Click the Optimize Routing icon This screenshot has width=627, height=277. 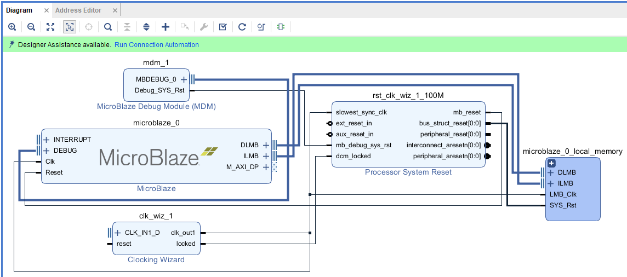pyautogui.click(x=261, y=27)
